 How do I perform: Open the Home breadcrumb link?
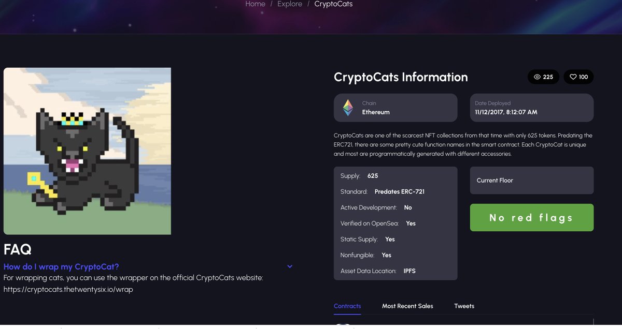tap(255, 4)
